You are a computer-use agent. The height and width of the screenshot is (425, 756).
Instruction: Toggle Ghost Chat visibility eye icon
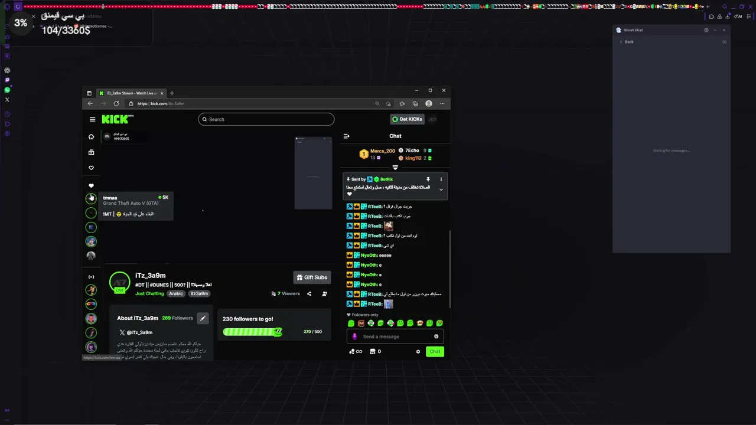(724, 42)
